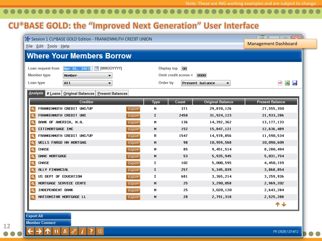
Task: Click the Omit credit scores field
Action: coord(202,75)
